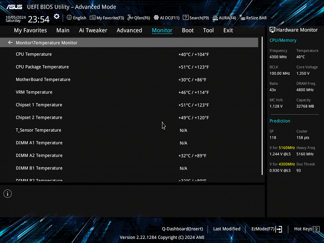Screen dimensions: 324x243
Task: Toggle ReSize BAR icon
Action: coord(243,17)
